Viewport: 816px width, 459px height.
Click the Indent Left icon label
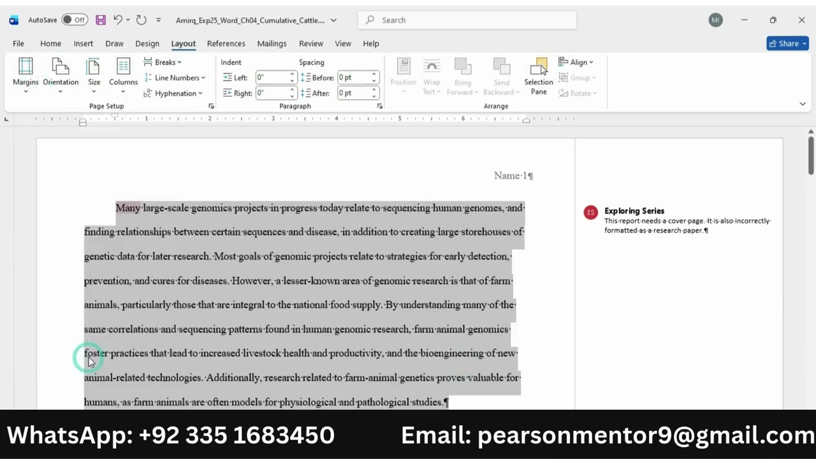point(235,78)
